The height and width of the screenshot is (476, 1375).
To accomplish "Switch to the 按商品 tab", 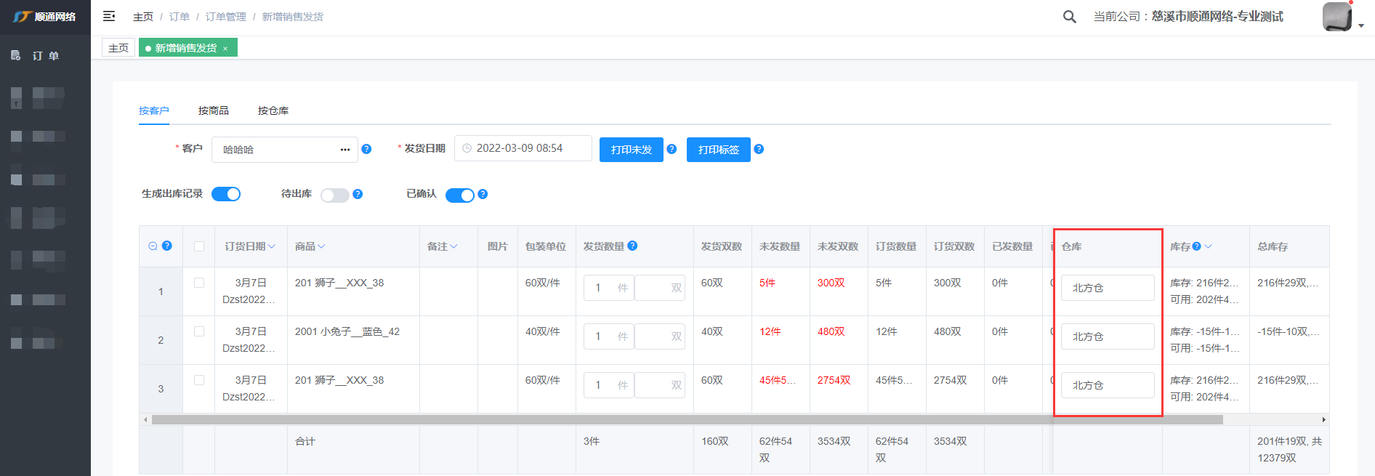I will coord(213,110).
